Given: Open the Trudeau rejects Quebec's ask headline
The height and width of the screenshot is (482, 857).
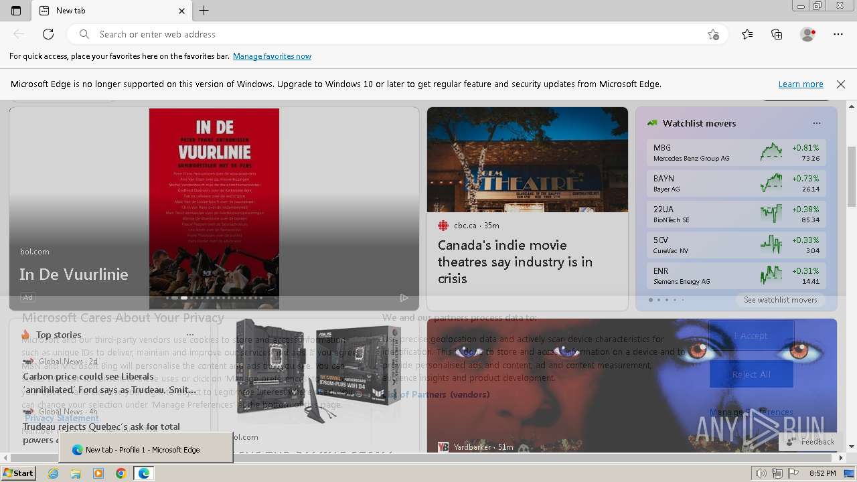Looking at the screenshot, I should pyautogui.click(x=102, y=433).
